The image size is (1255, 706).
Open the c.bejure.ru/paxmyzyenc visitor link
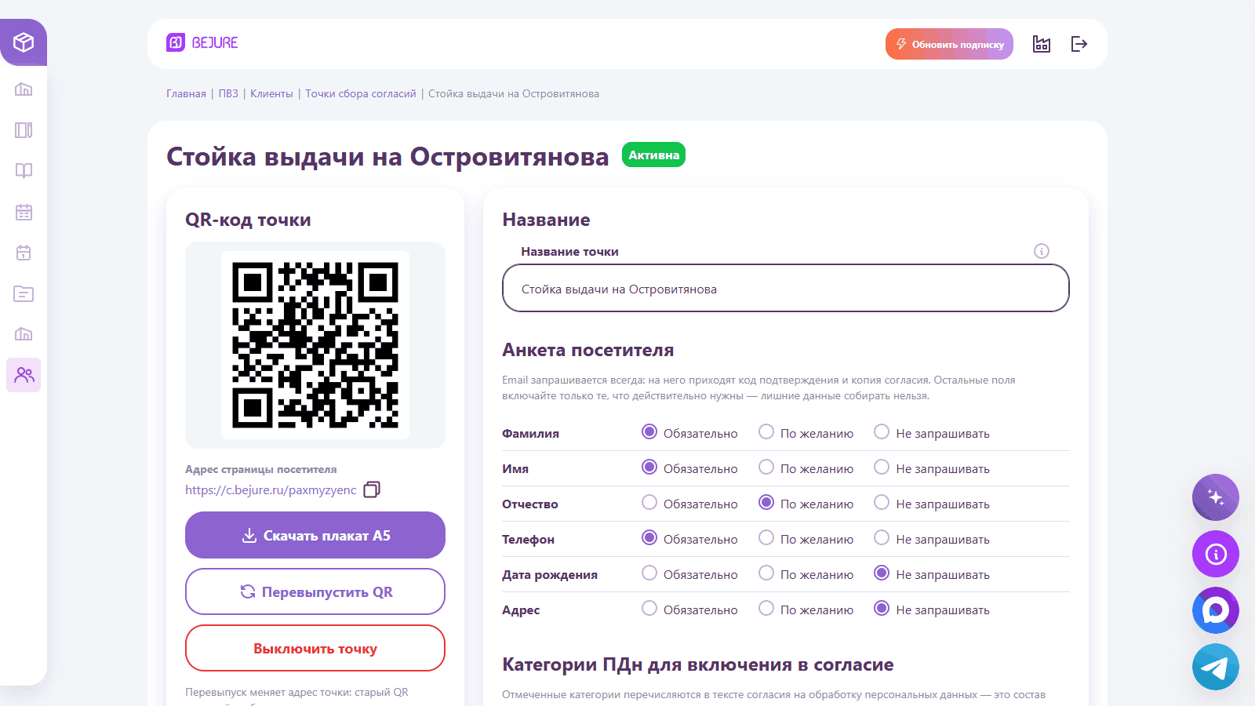[x=271, y=489]
